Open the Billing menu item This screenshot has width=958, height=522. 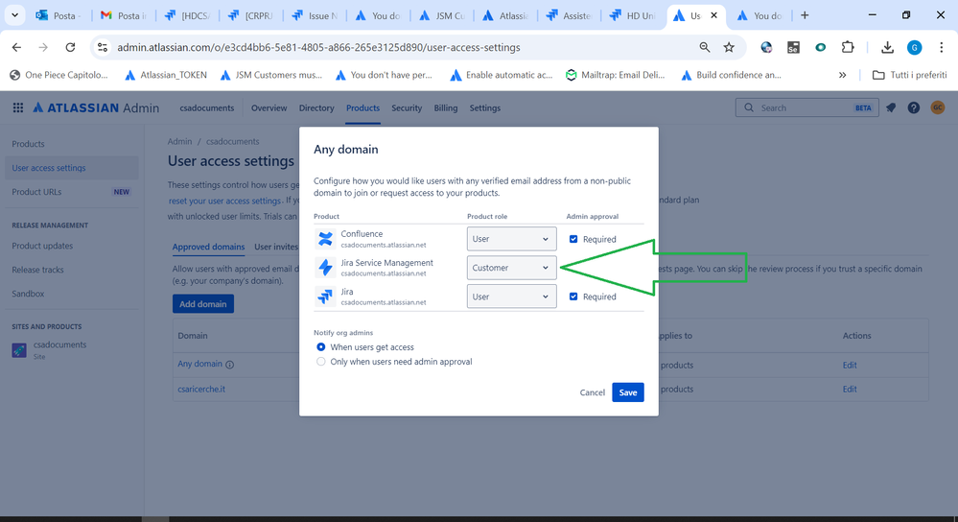coord(445,107)
